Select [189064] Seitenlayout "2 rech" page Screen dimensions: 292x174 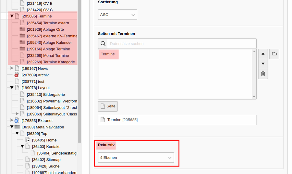[52, 107]
